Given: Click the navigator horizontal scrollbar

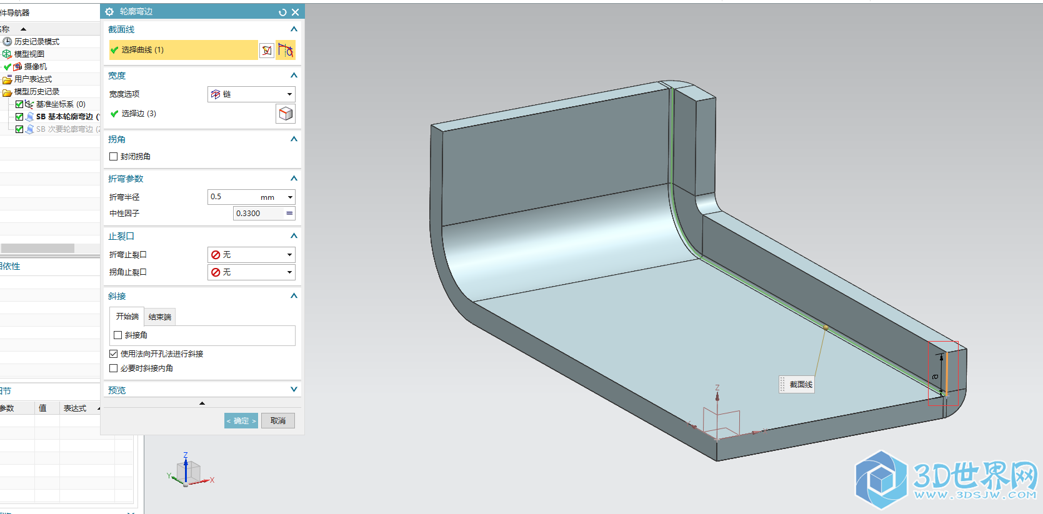Looking at the screenshot, I should [37, 248].
